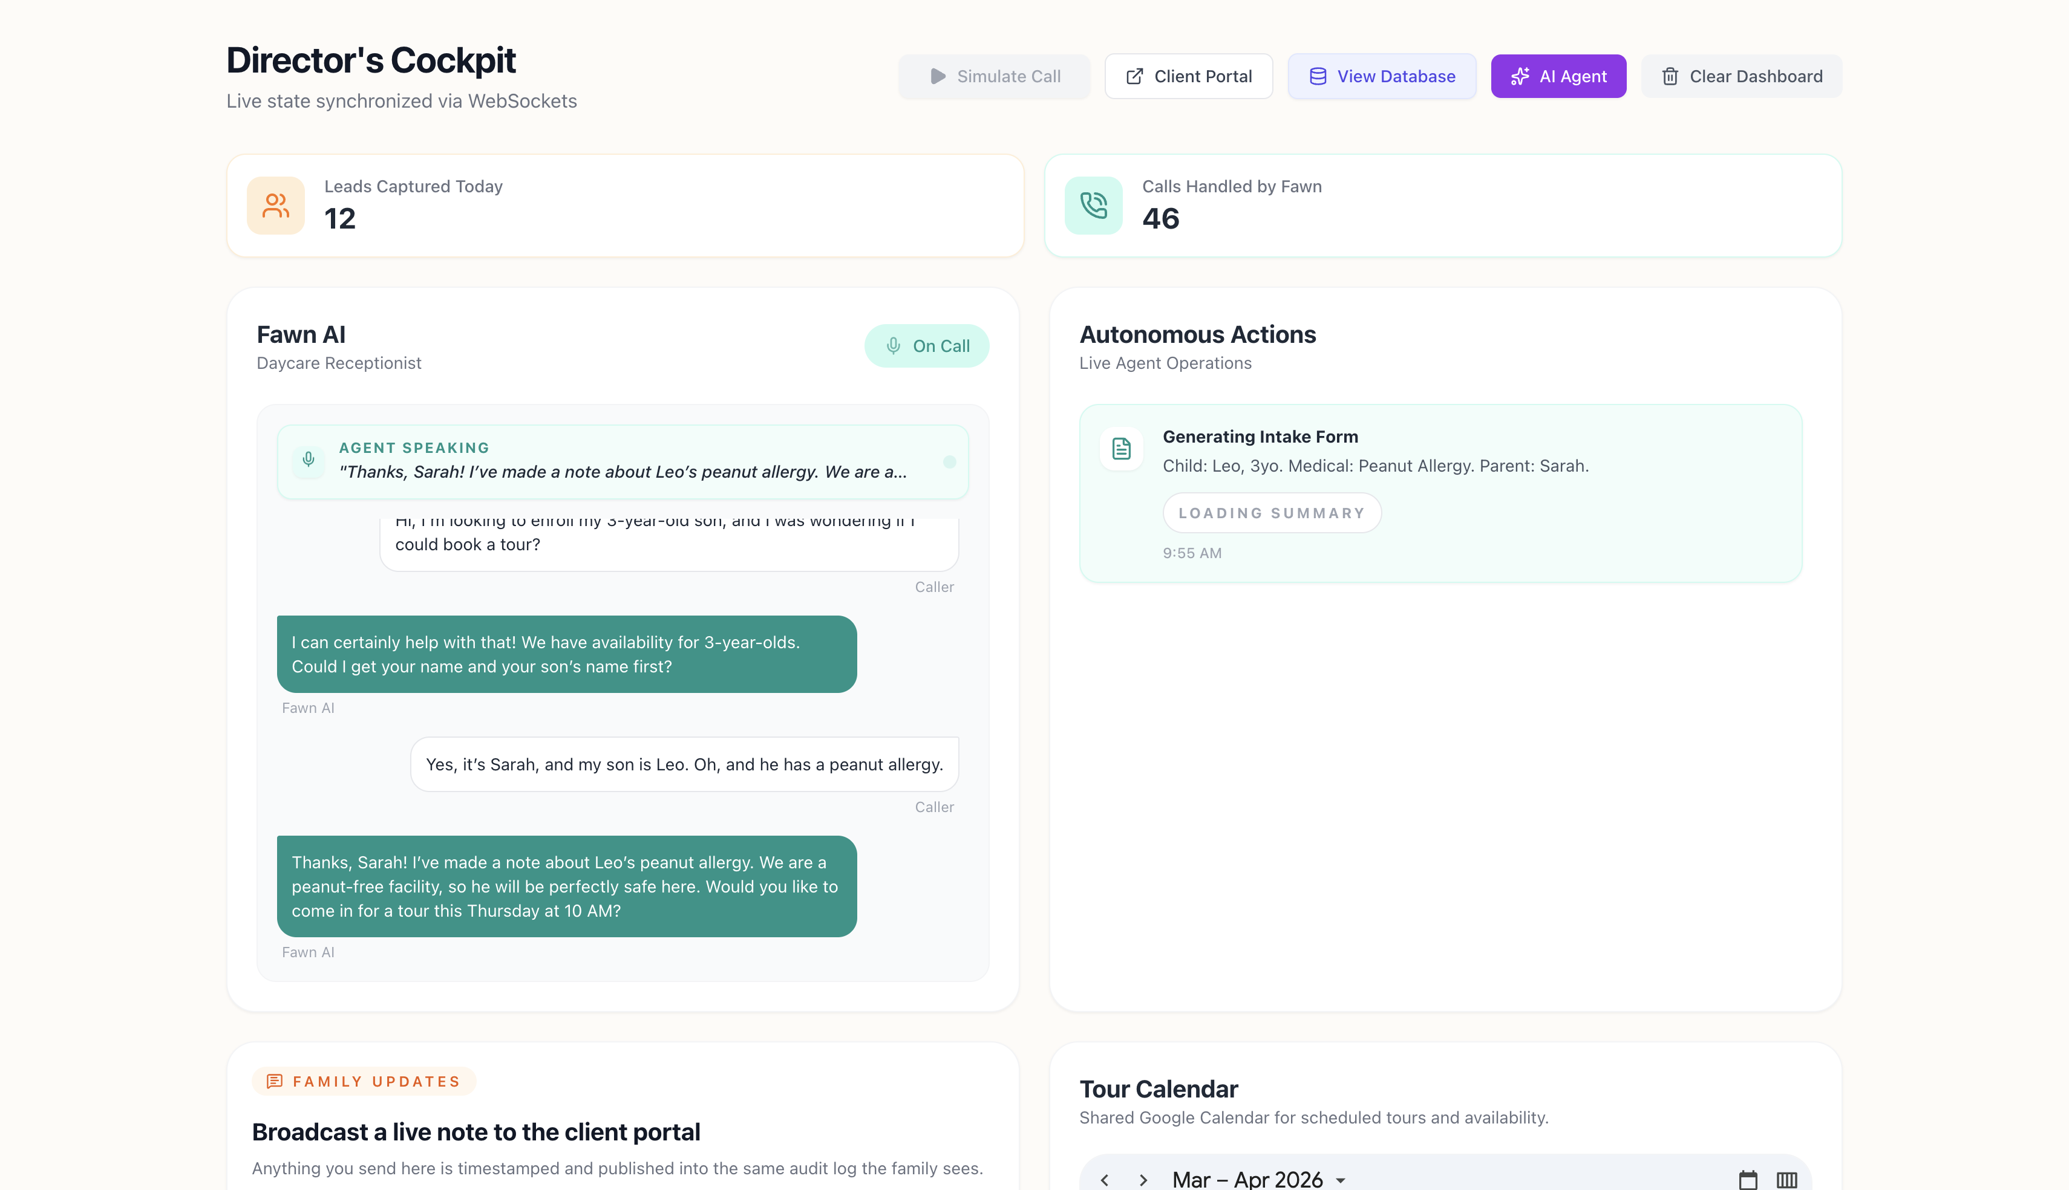The width and height of the screenshot is (2069, 1190).
Task: Click the Family Updates badge
Action: [x=364, y=1081]
